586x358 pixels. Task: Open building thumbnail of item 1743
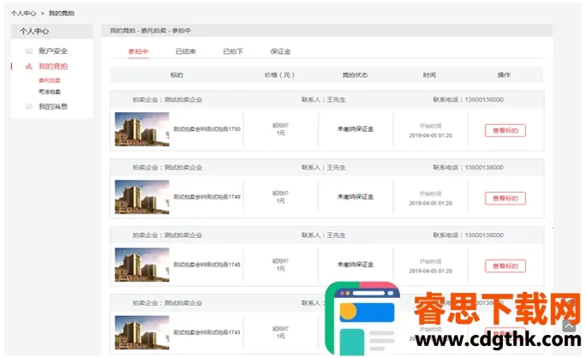[142, 332]
